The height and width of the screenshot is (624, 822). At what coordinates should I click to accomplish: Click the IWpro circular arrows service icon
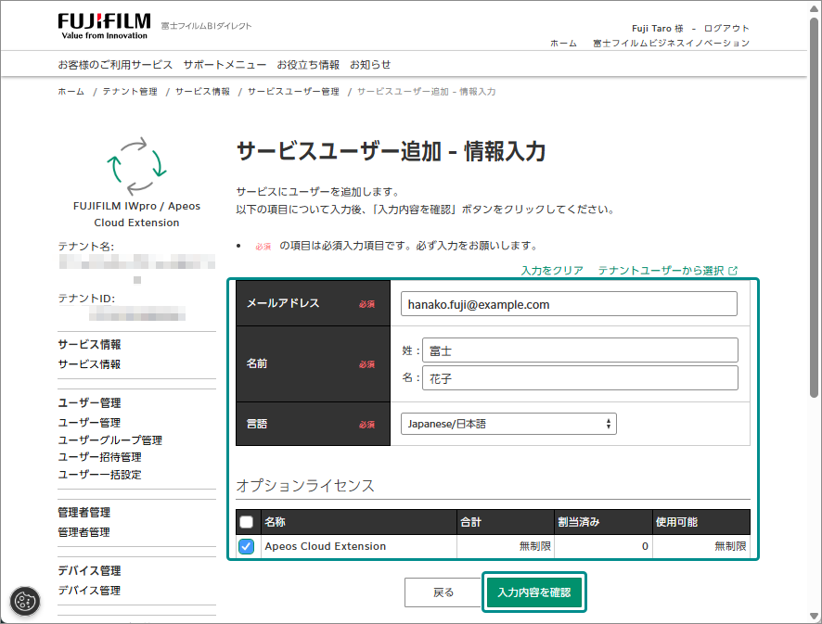coord(136,166)
